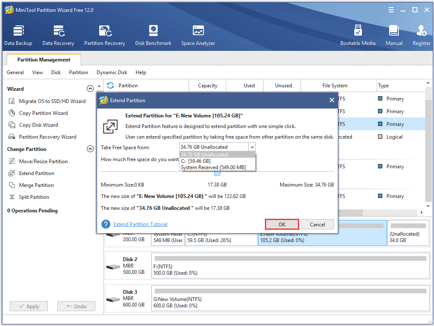Viewport: 434px width, 326px height.
Task: Click the help question mark icon
Action: (x=106, y=224)
